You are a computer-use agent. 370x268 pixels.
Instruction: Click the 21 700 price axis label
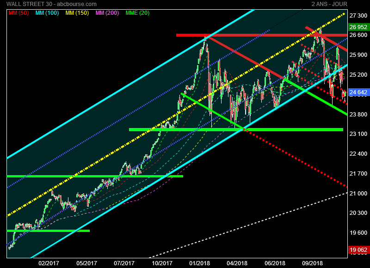tap(358, 173)
